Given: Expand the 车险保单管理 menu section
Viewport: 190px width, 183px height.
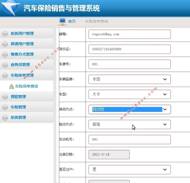Looking at the screenshot, I should 22,75.
